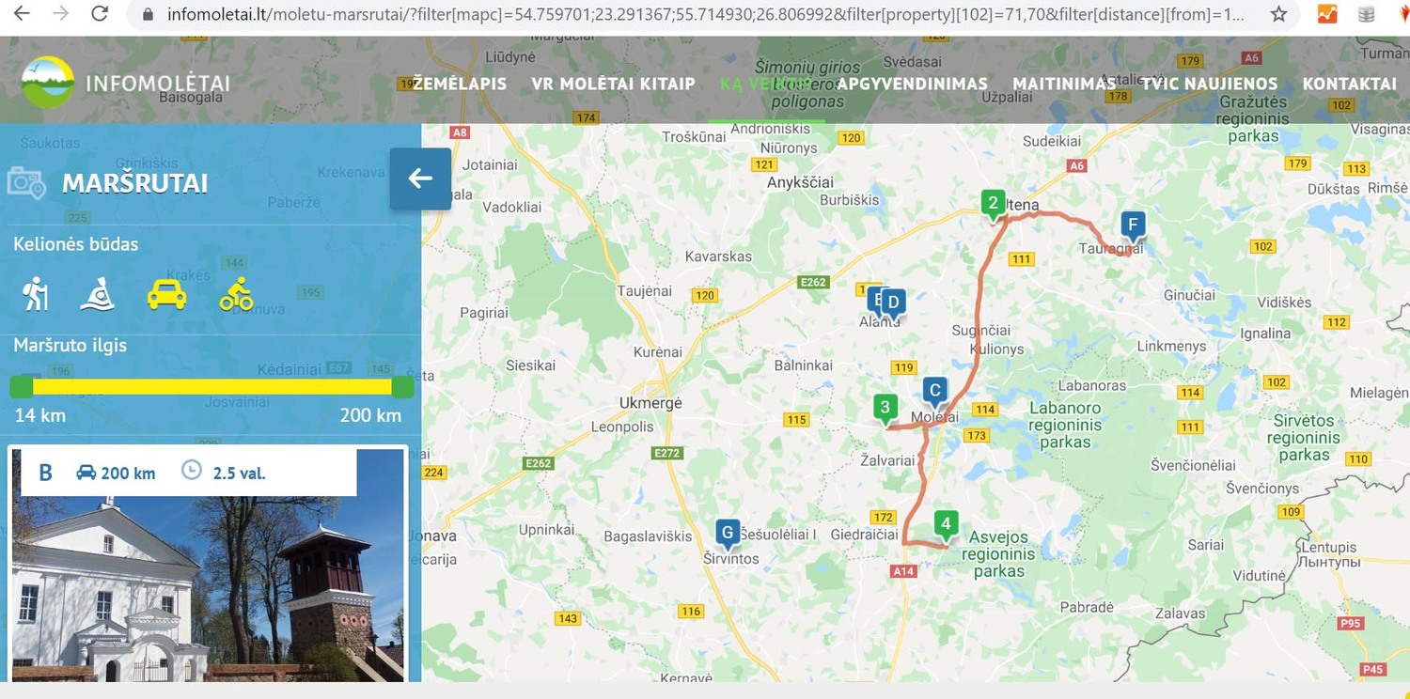
Task: Click the Širvintos town label on map
Action: [x=731, y=558]
